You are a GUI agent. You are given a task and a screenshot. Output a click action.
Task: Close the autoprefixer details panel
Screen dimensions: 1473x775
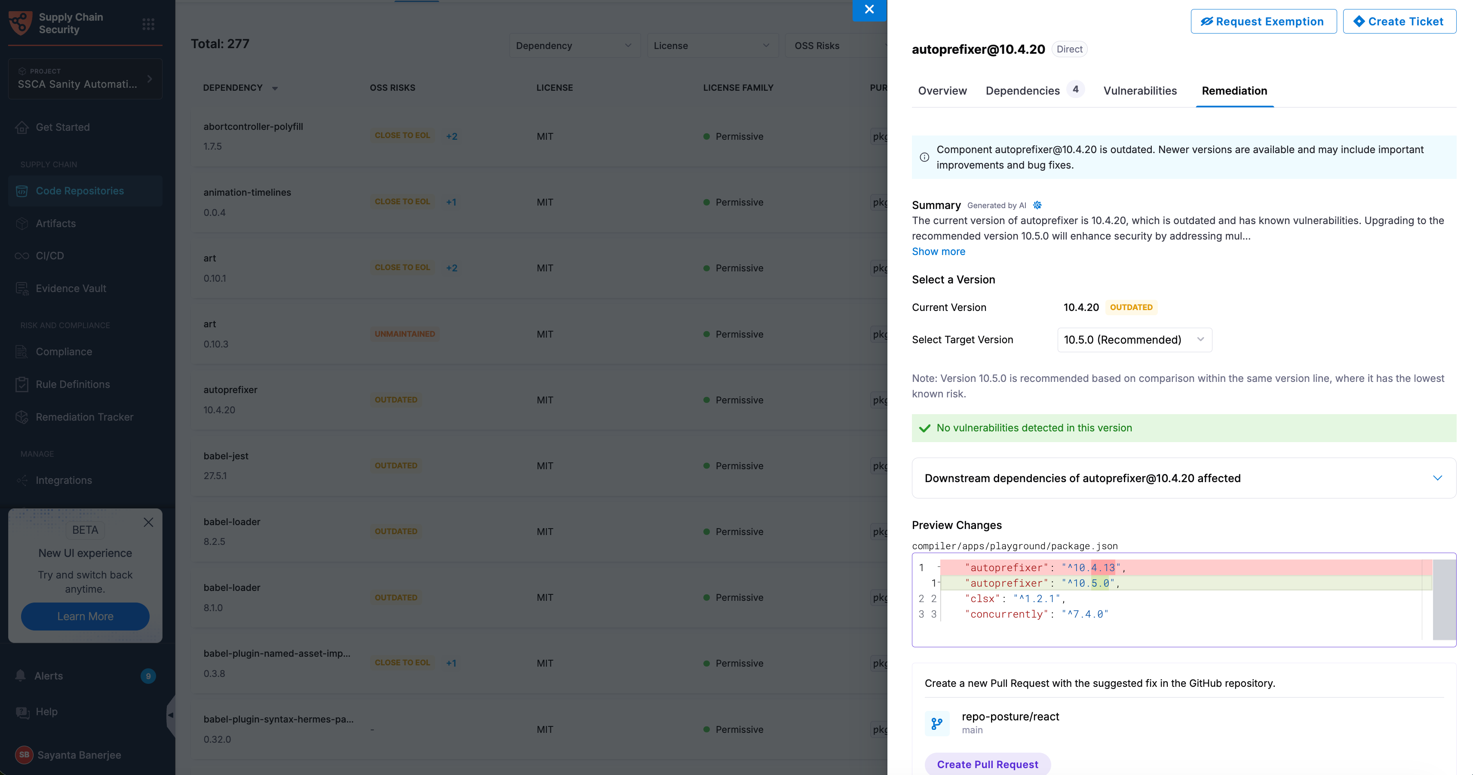pos(869,10)
